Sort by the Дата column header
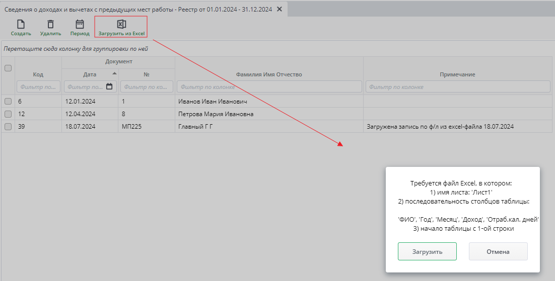 (90, 74)
